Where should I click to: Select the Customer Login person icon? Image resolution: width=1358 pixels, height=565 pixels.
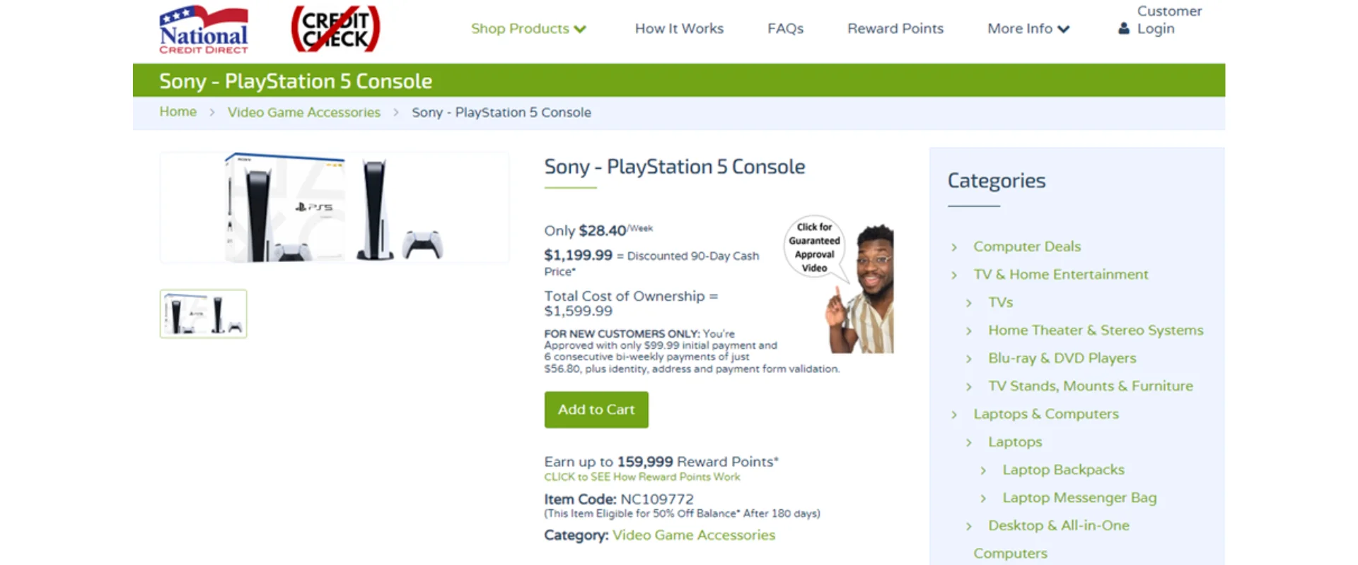1124,29
